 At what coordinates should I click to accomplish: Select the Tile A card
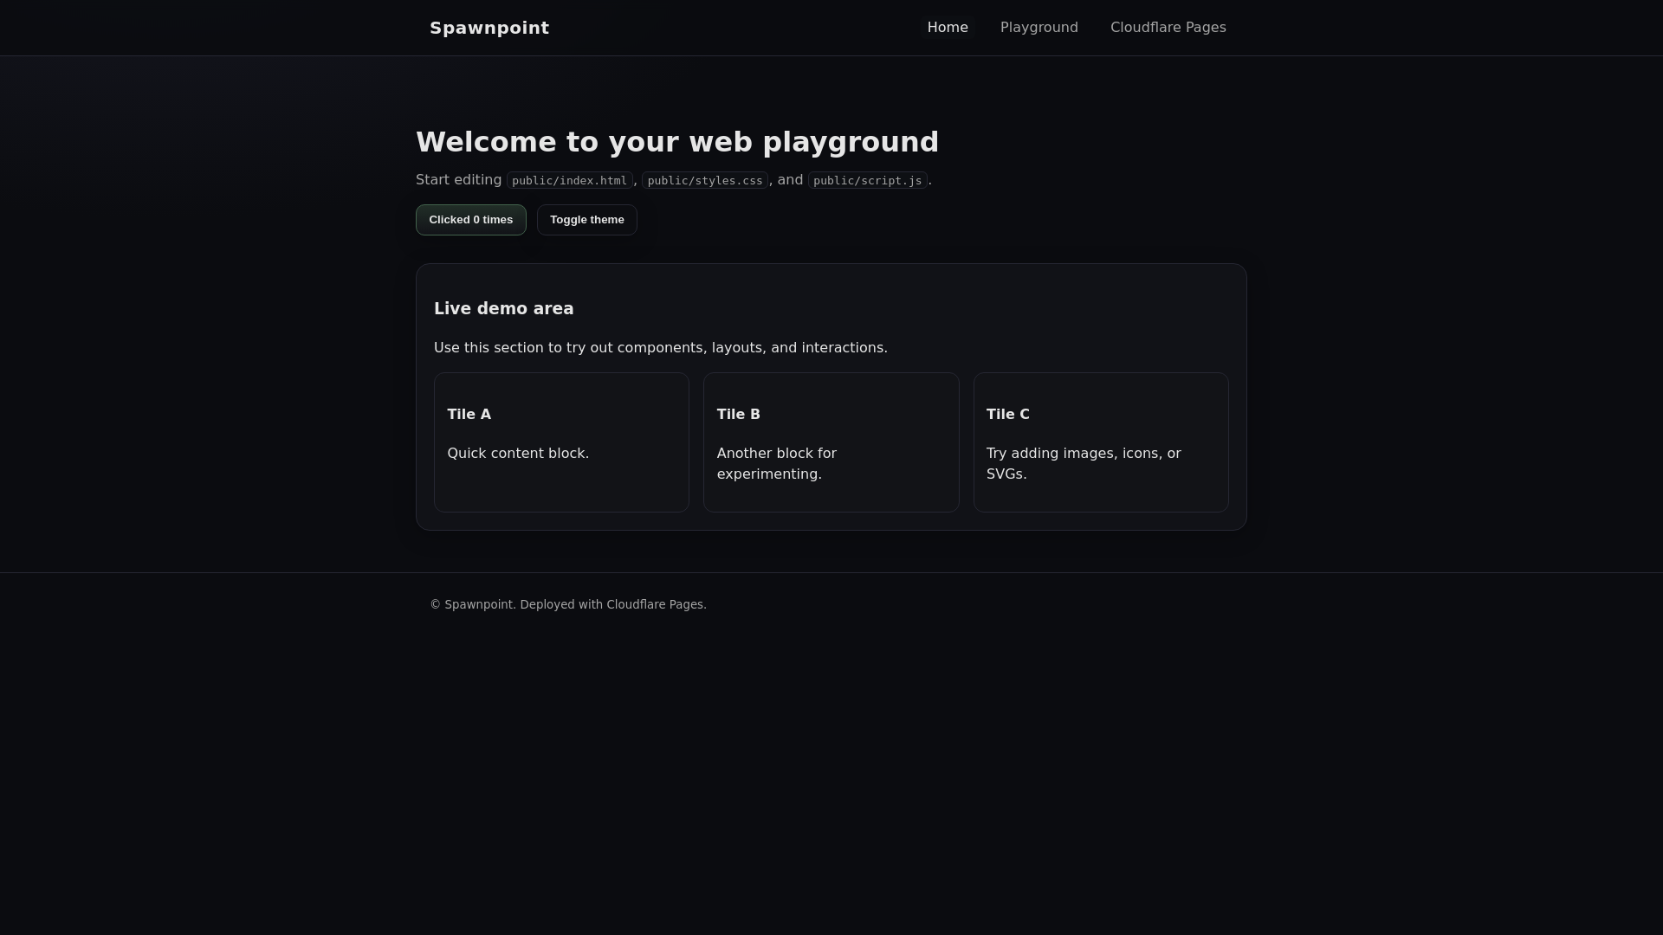[x=561, y=442]
